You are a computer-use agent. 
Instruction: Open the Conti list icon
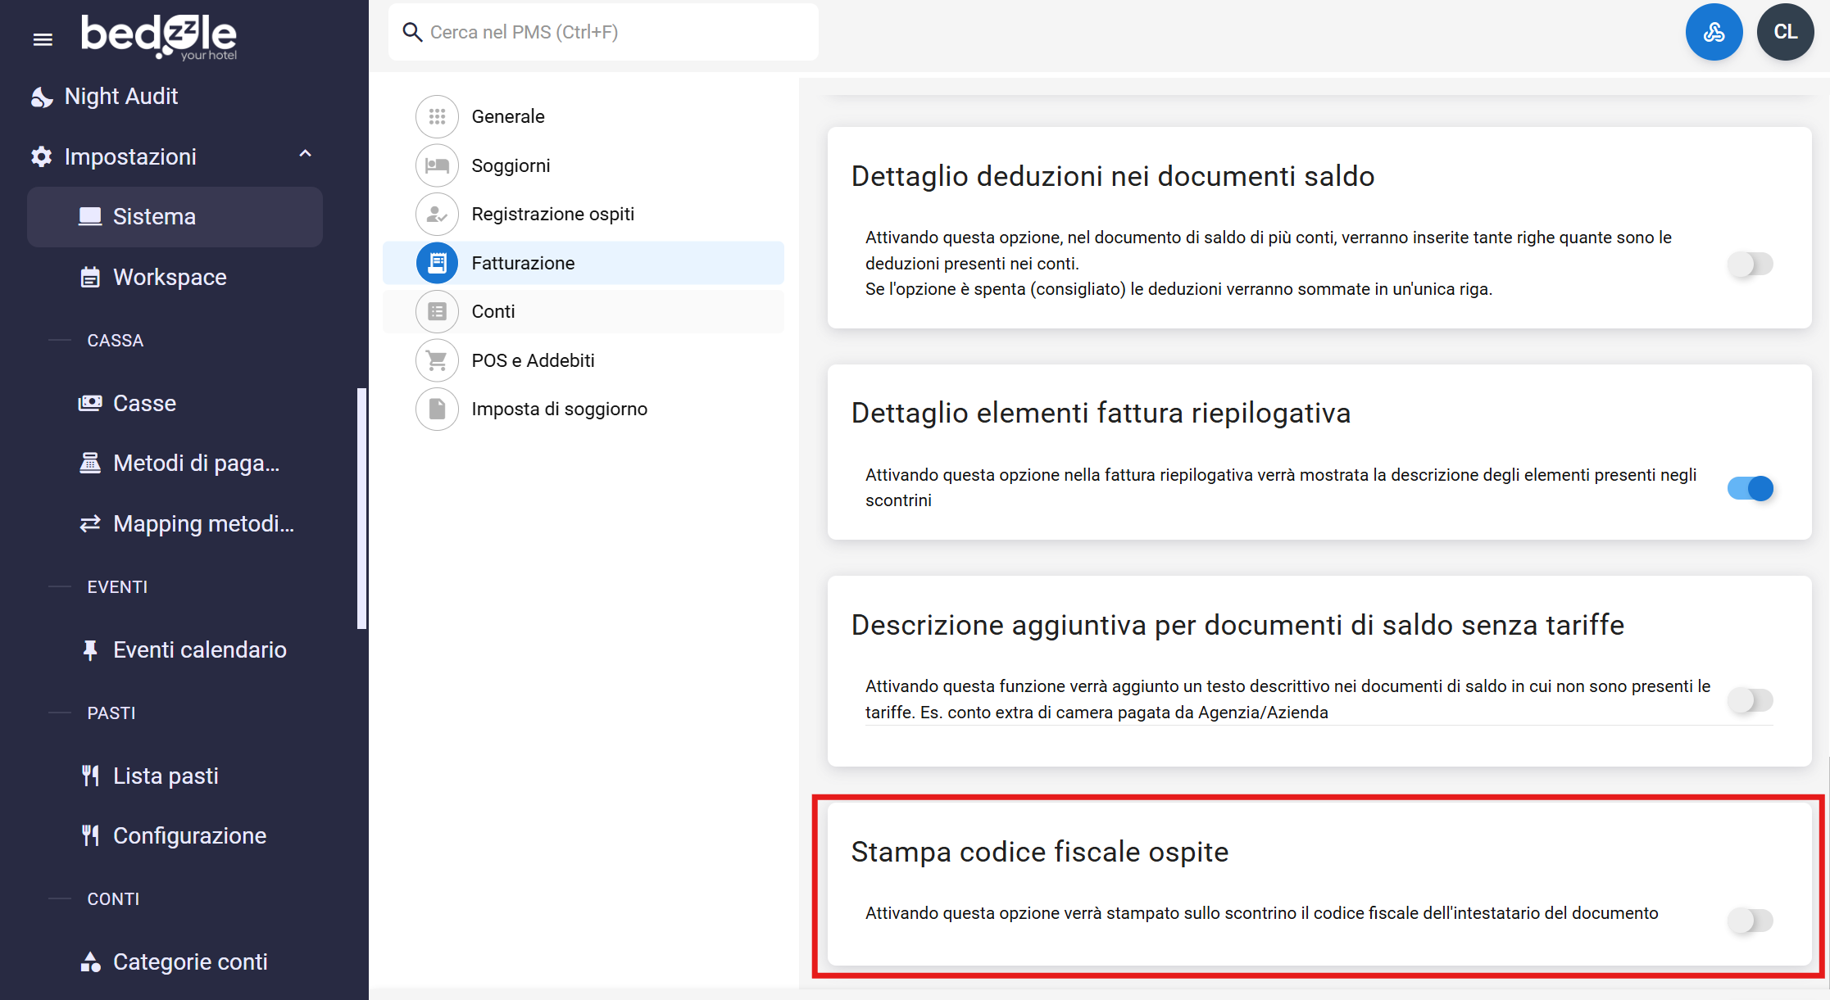pos(437,311)
